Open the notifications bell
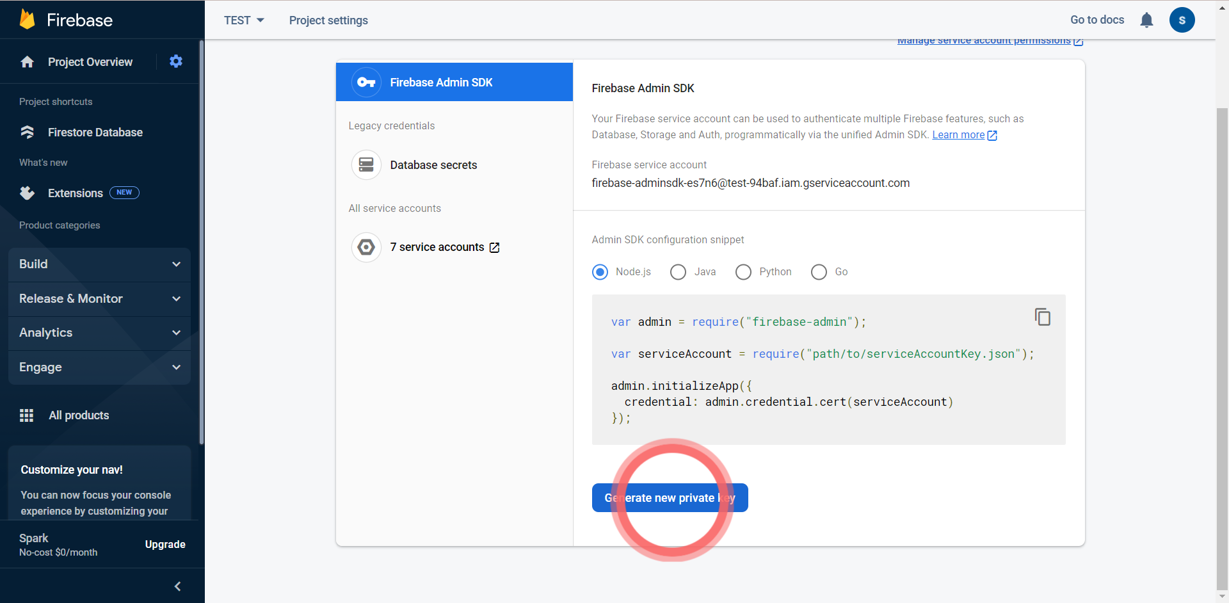The image size is (1229, 603). [x=1146, y=20]
